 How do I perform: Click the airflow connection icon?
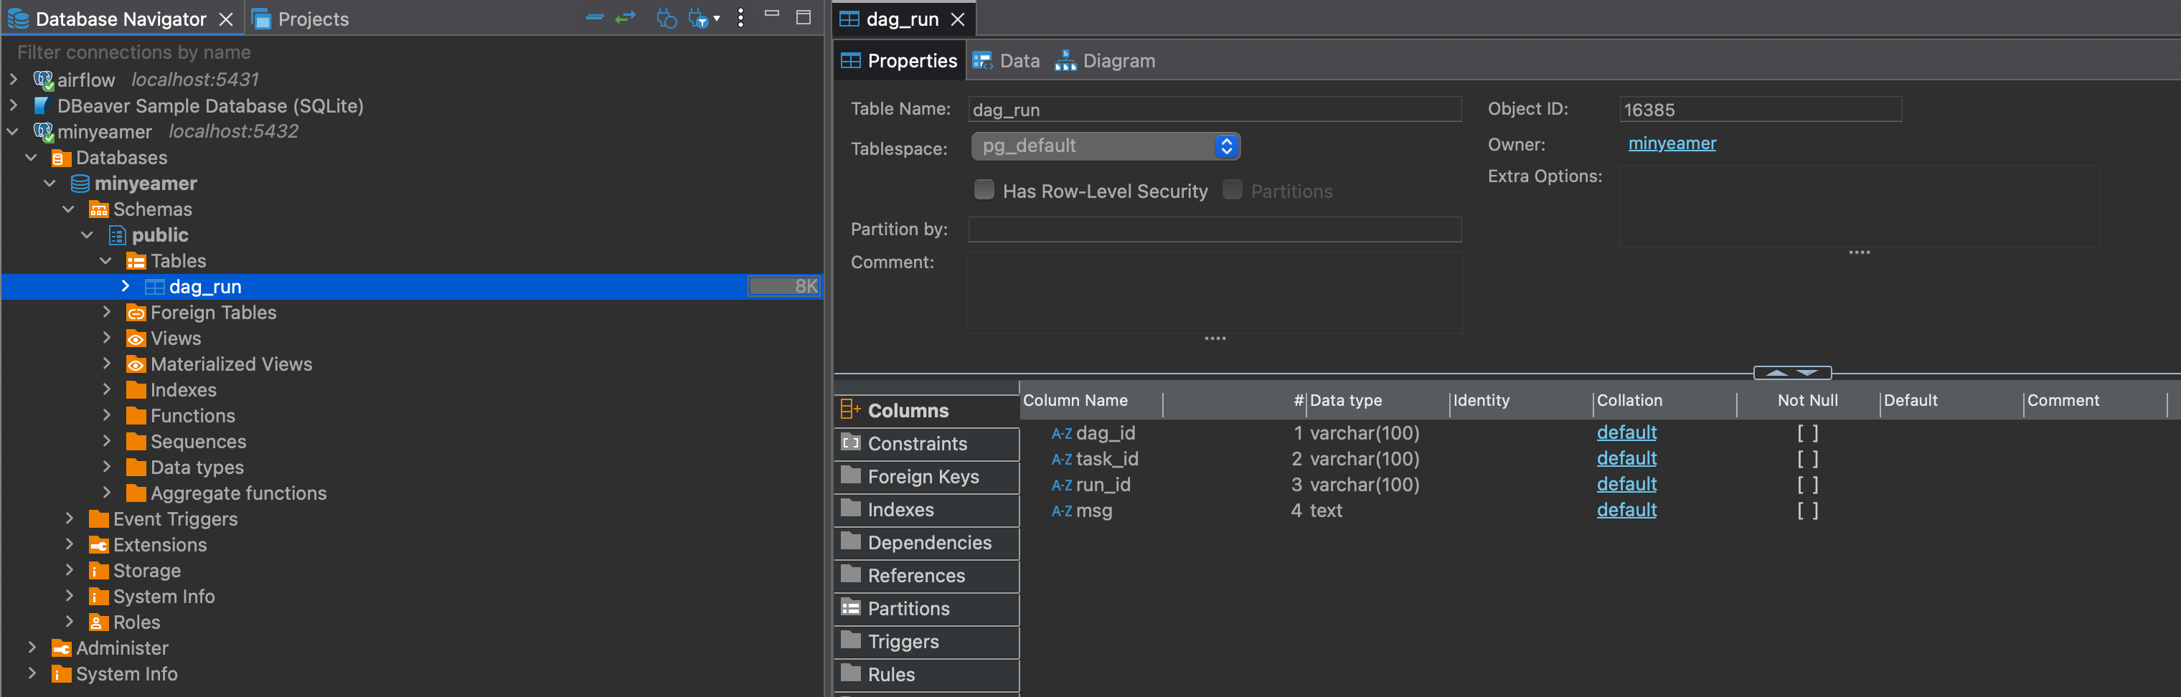[x=43, y=80]
